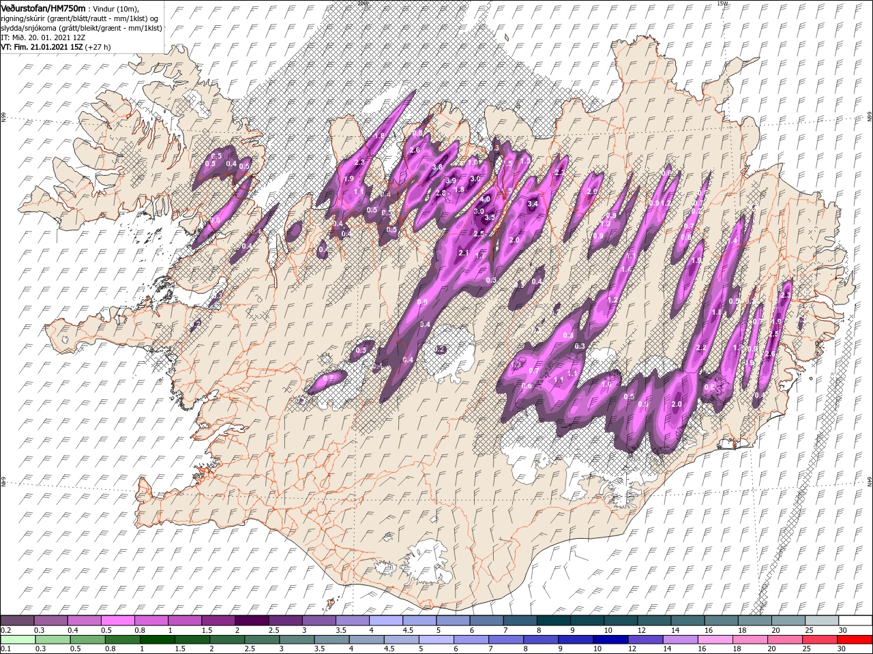
Task: Pick the bright pink swatch above upper 0.5
Action: 118,621
